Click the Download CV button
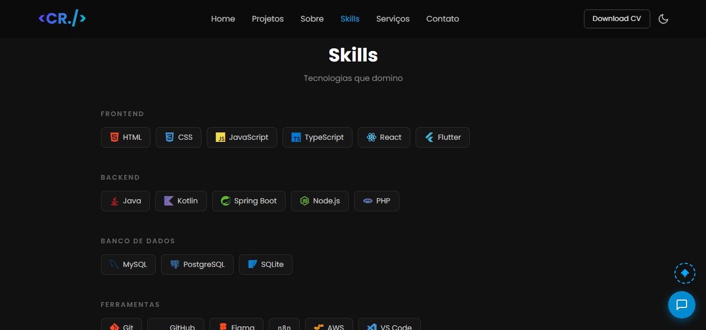Image resolution: width=706 pixels, height=330 pixels. point(617,19)
